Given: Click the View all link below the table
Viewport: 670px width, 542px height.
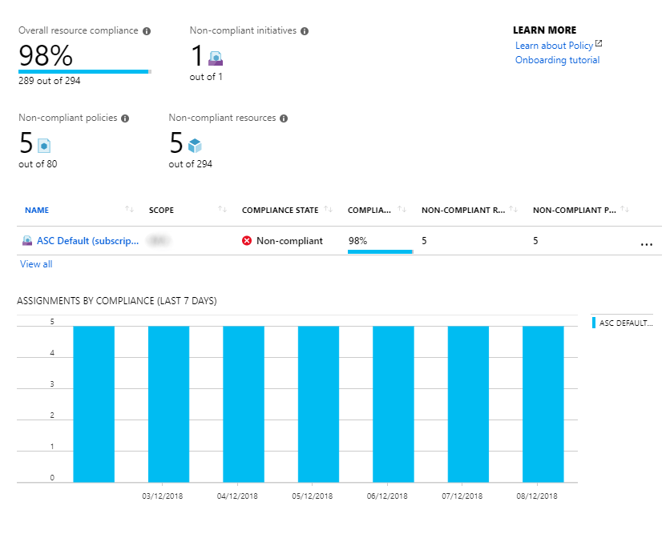Looking at the screenshot, I should pos(35,263).
